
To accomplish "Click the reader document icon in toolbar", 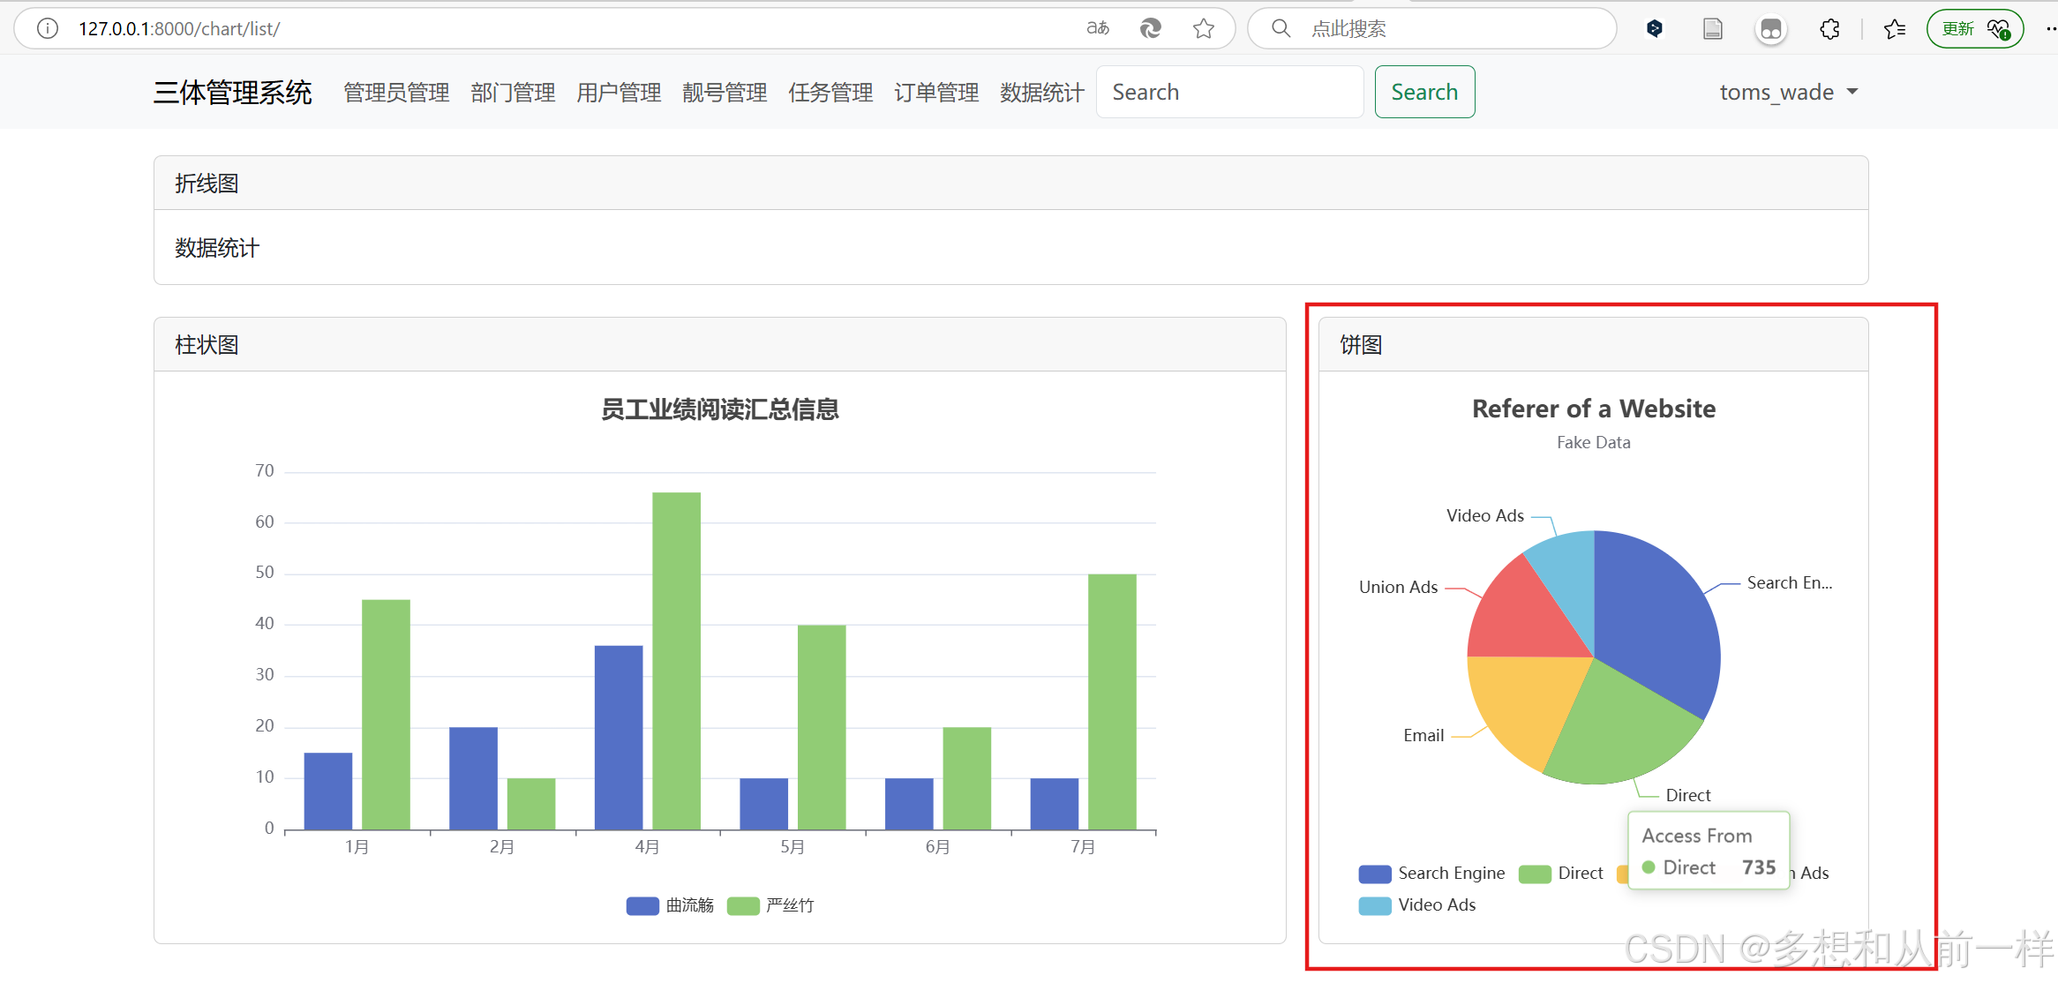I will pyautogui.click(x=1712, y=29).
